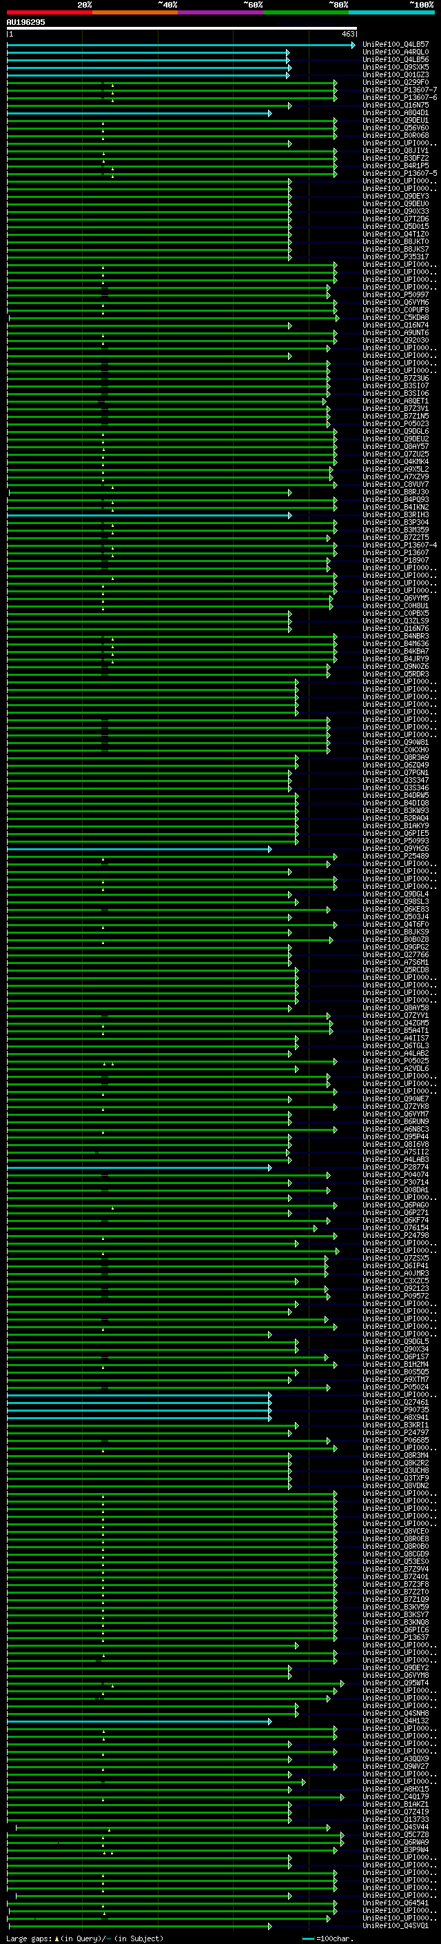Select hit label UniRef100_P13607-4
The width and height of the screenshot is (441, 1944).
click(x=400, y=545)
